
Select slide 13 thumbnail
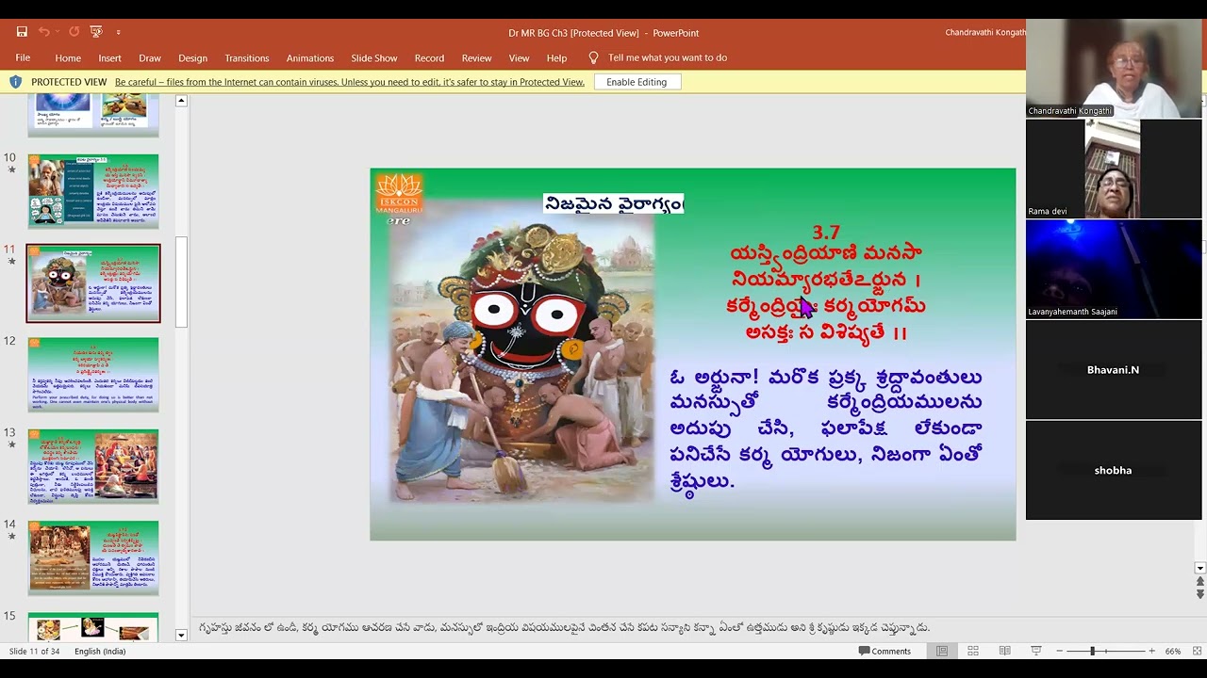pyautogui.click(x=93, y=466)
